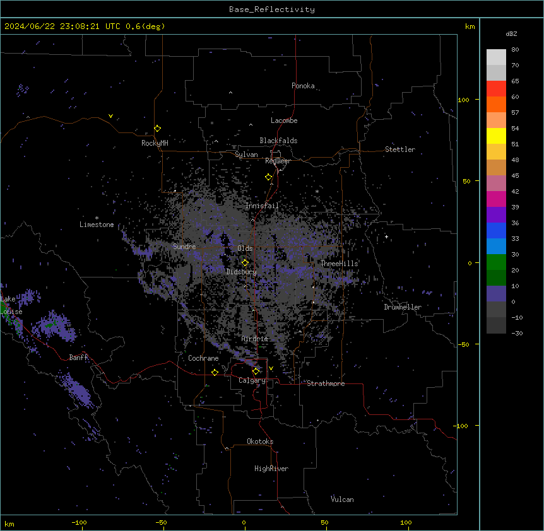The width and height of the screenshot is (544, 531).
Task: Click yellow diamond marker south of RedDeer
Action: tap(269, 177)
